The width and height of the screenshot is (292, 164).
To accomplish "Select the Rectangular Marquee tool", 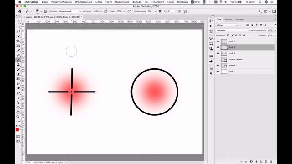I will point(18,27).
